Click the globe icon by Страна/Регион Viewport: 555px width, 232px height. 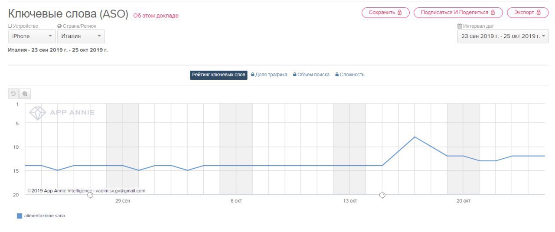click(59, 26)
